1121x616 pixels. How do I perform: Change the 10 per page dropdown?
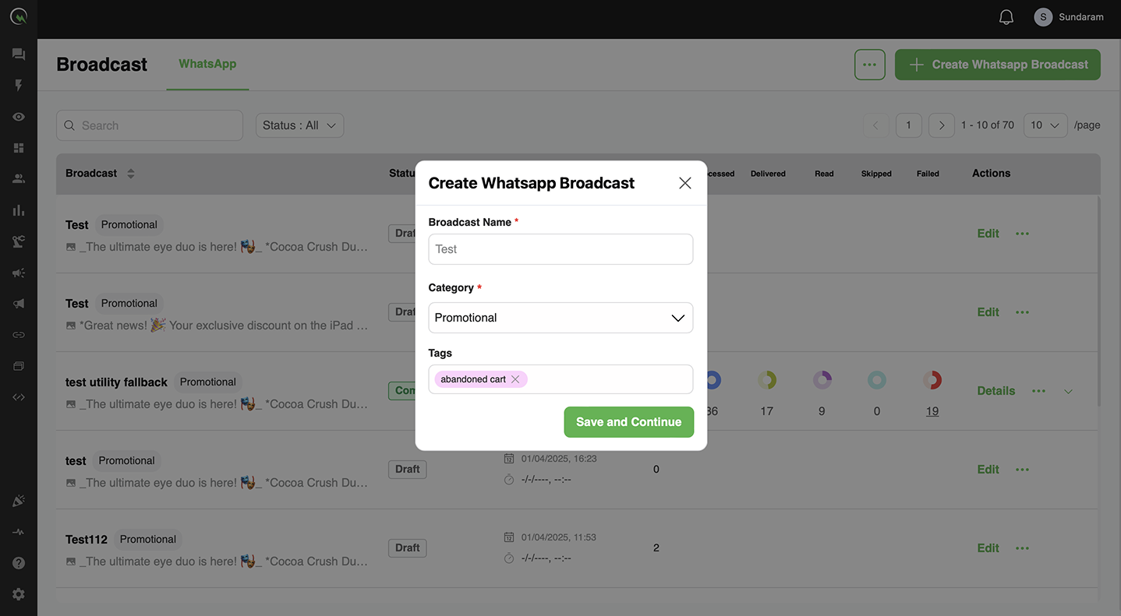click(1045, 125)
